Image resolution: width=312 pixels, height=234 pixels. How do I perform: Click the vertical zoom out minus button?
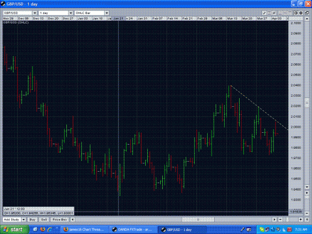click(307, 213)
